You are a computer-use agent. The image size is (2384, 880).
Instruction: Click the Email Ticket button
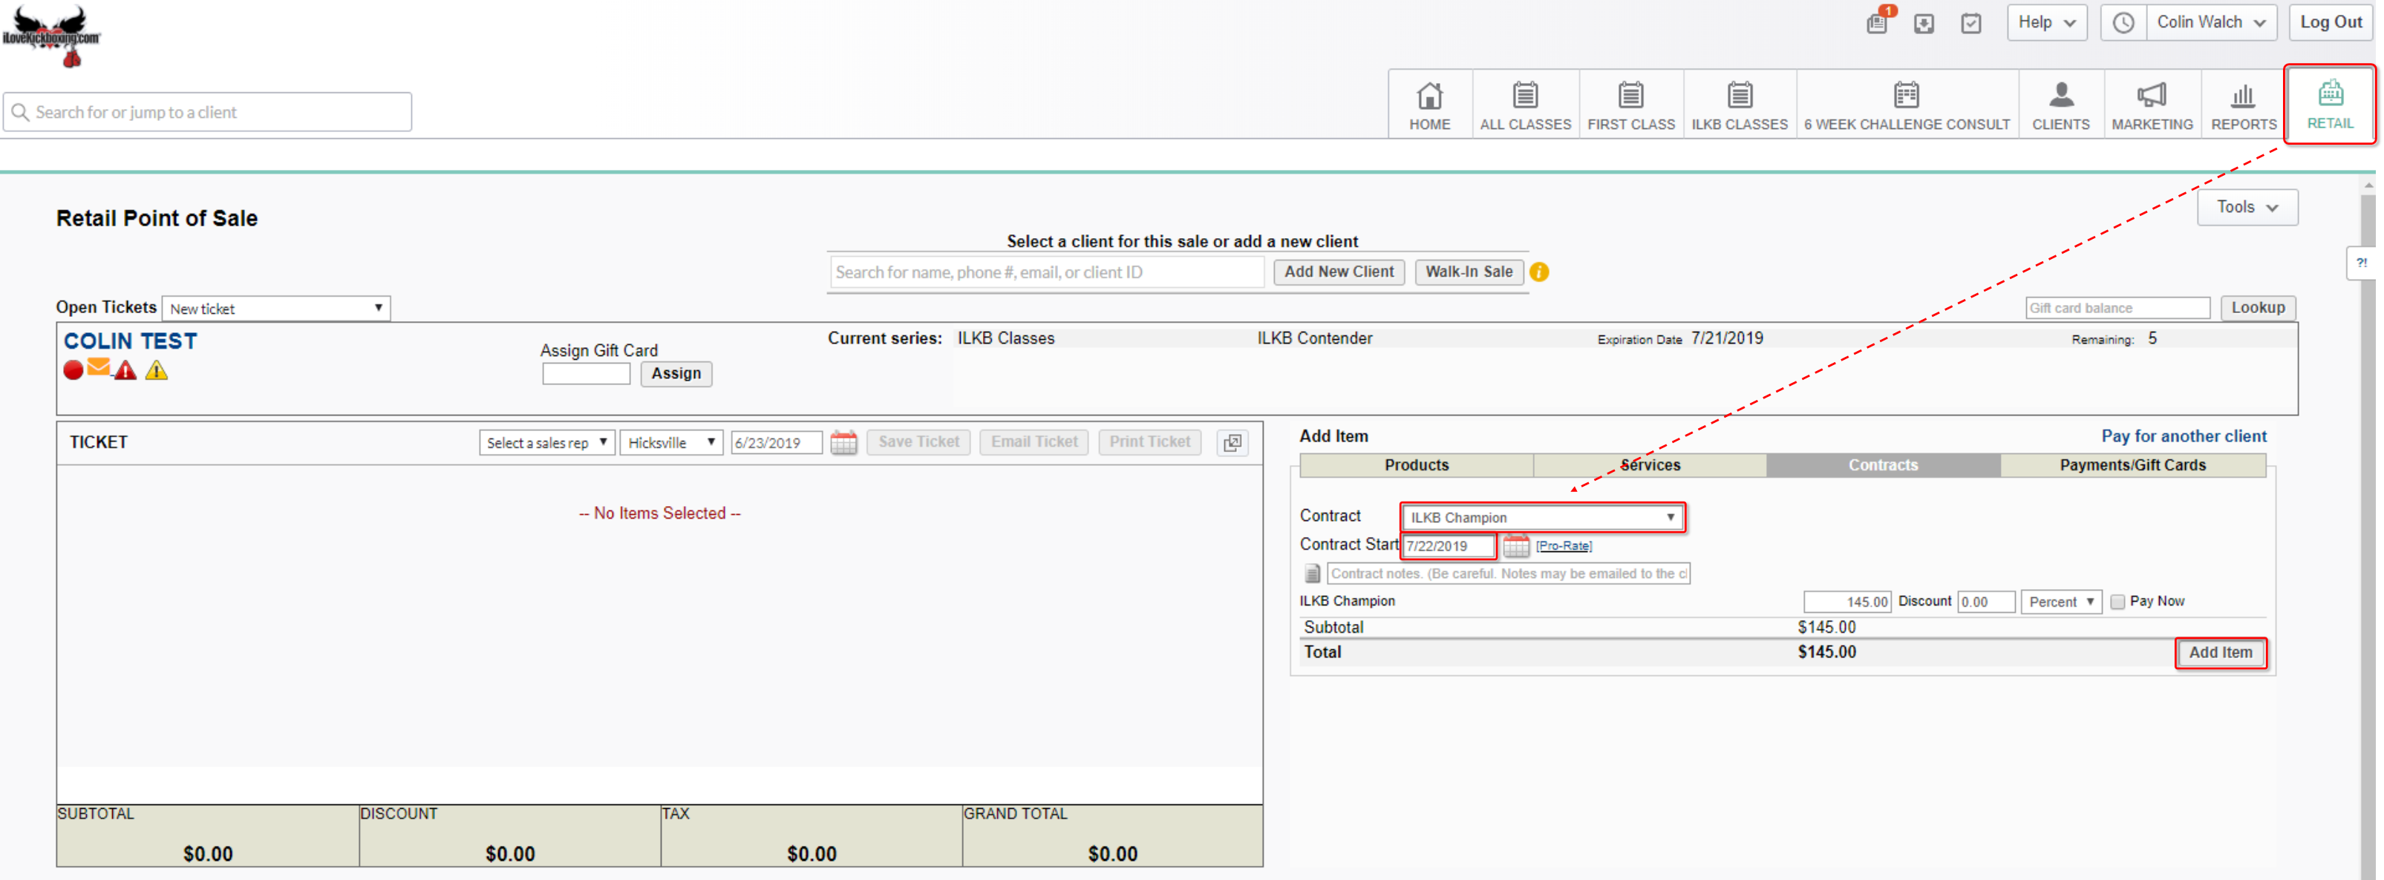click(x=1033, y=442)
